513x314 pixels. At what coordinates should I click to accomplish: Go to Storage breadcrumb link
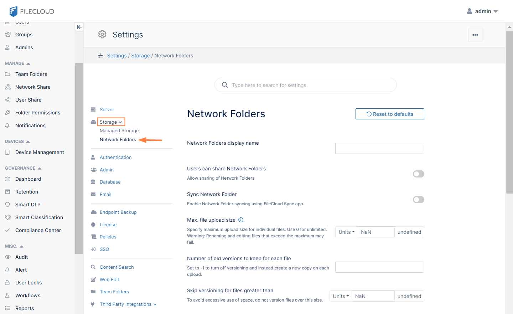click(140, 56)
